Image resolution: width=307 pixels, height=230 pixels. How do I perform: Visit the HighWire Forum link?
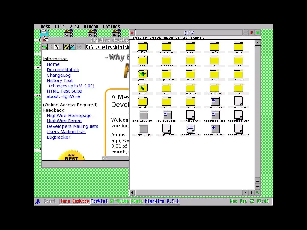(64, 121)
